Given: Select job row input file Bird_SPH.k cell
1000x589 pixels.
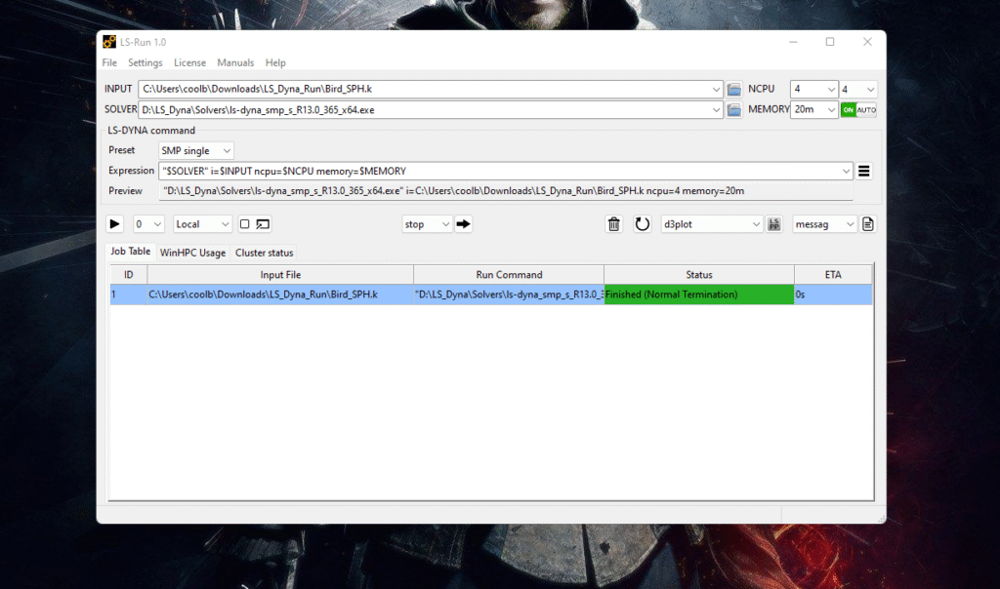Looking at the screenshot, I should coord(280,294).
